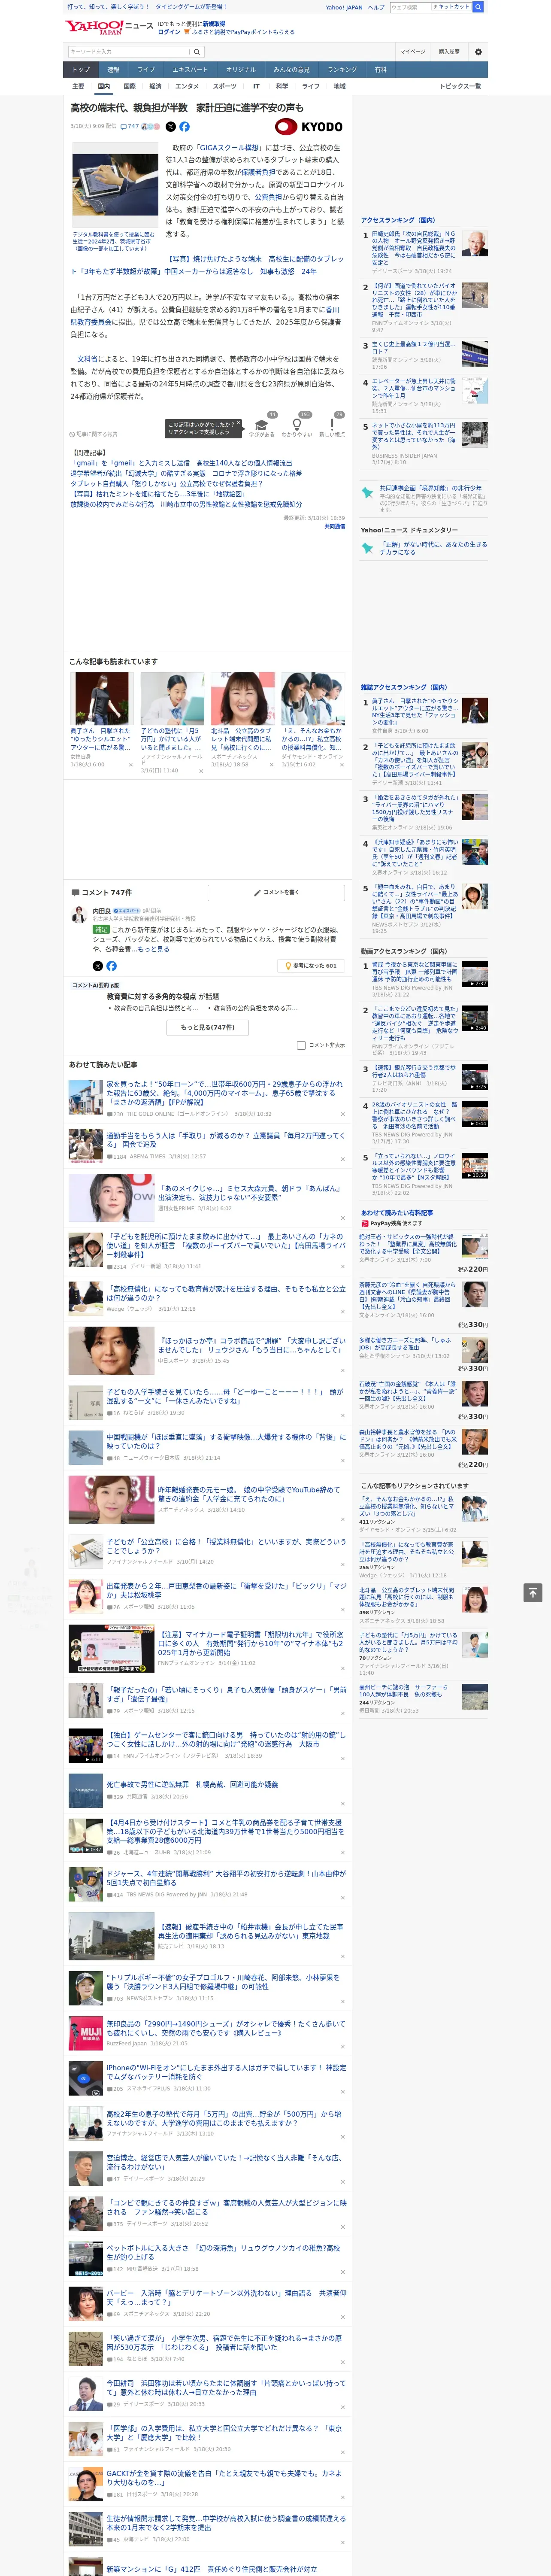Open related article about gmail/gmeil typo

181,463
